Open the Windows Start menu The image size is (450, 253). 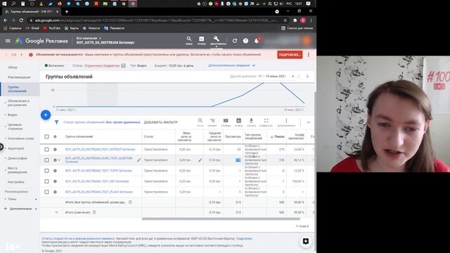click(x=4, y=4)
